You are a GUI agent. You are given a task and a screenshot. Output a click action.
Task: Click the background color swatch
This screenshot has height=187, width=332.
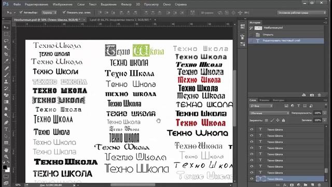point(8,170)
